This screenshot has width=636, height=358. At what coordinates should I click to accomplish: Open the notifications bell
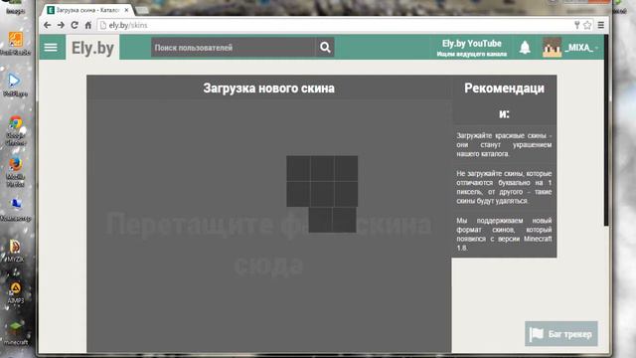(x=525, y=48)
